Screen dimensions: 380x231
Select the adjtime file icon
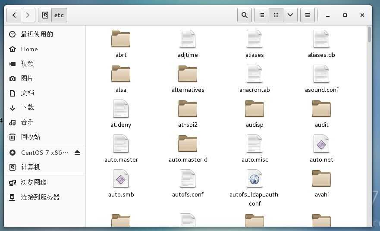(188, 39)
